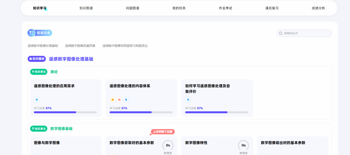
Task: Open the 作业考试 tab
Action: (226, 8)
